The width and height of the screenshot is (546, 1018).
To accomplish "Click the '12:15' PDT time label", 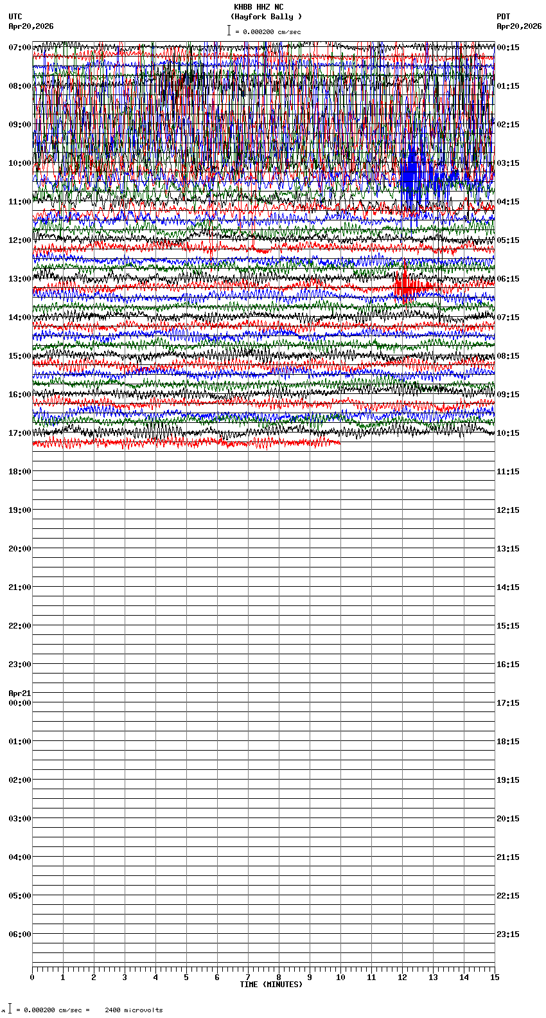I will coord(508,510).
